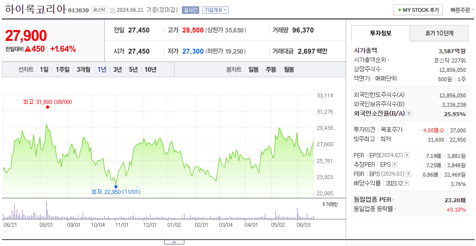
Task: Click the red up-triangle change icon
Action: tap(28, 49)
